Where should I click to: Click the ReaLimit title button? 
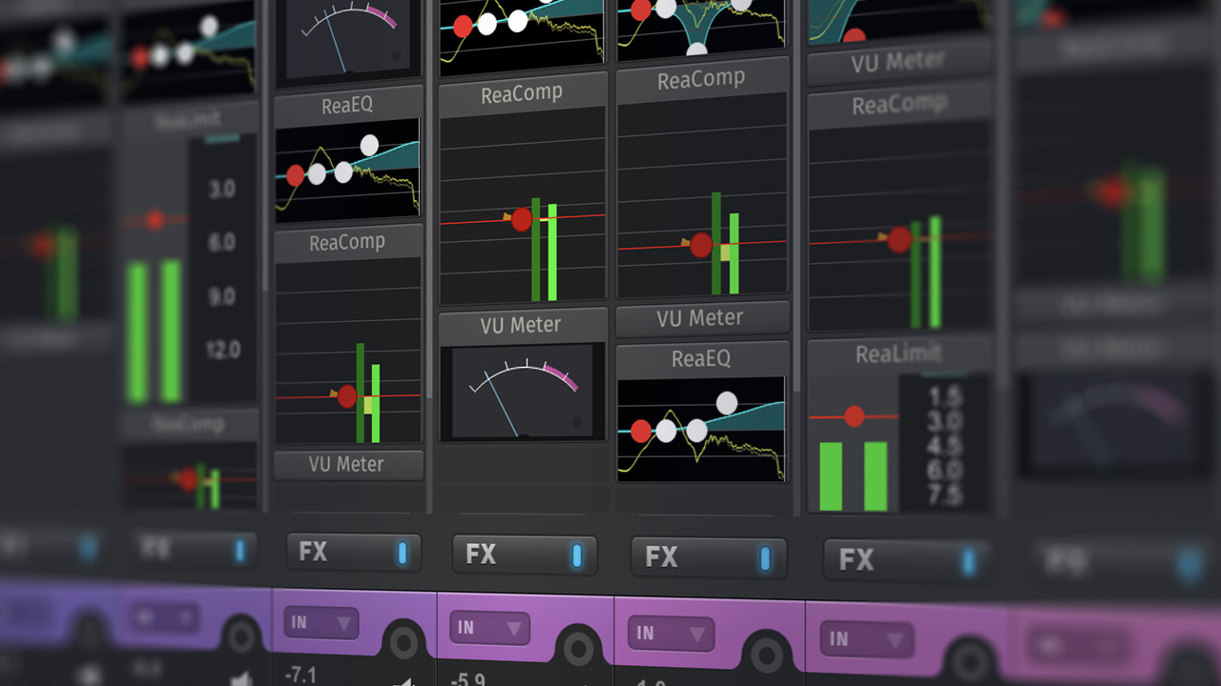(900, 353)
